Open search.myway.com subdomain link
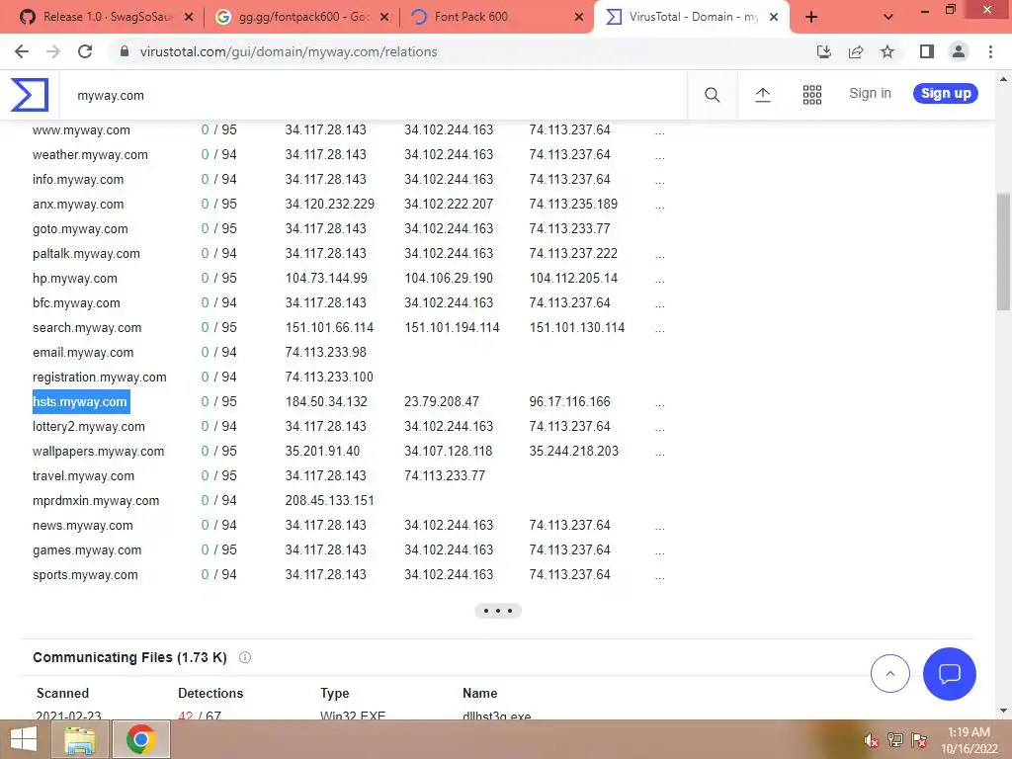 (87, 327)
